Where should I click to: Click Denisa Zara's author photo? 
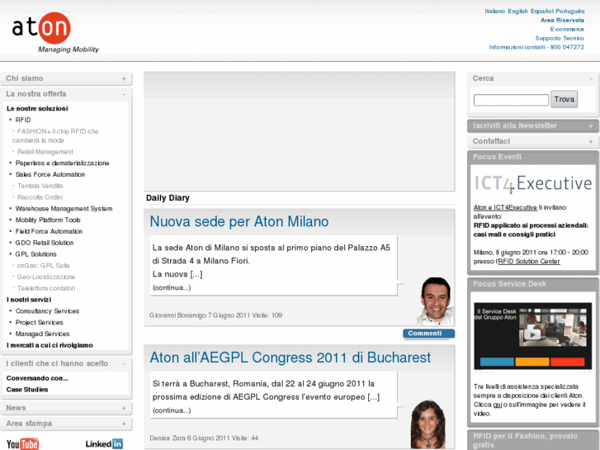(428, 424)
